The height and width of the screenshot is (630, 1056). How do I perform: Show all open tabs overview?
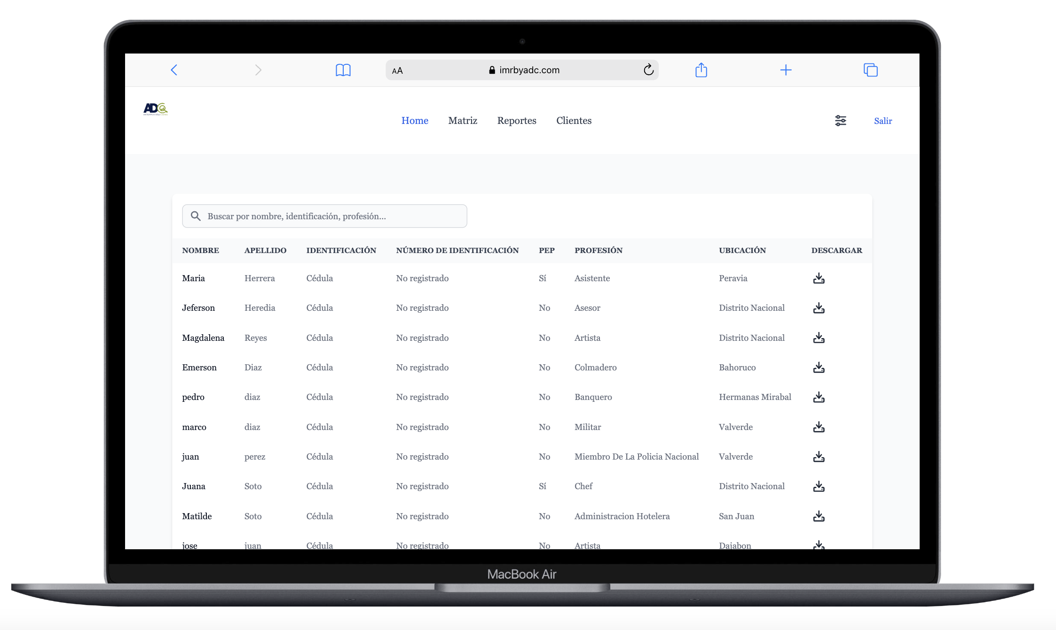pyautogui.click(x=870, y=70)
